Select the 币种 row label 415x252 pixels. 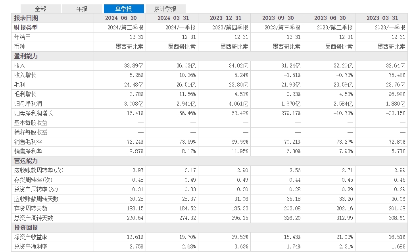(x=19, y=46)
